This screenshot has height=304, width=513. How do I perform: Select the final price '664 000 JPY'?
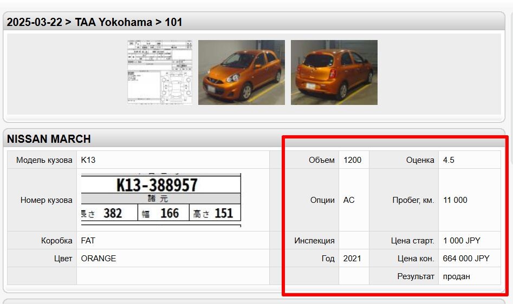466,259
